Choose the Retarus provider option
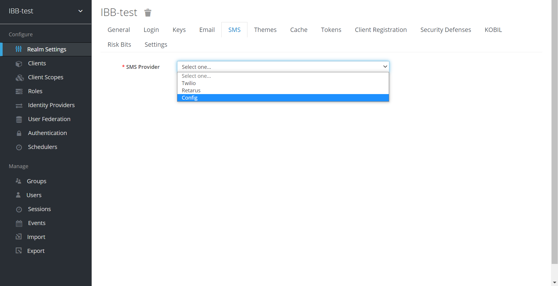 pyautogui.click(x=283, y=91)
